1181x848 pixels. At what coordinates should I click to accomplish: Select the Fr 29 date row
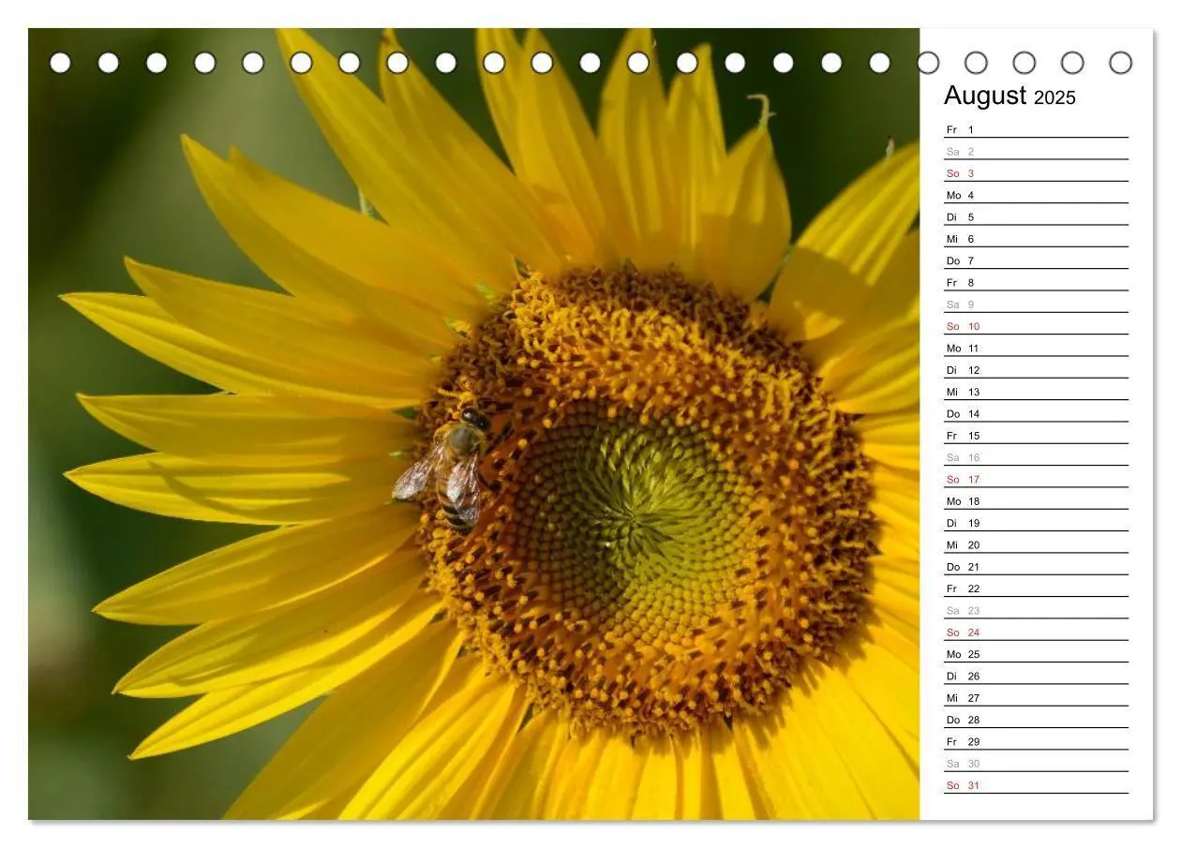coord(1036,741)
